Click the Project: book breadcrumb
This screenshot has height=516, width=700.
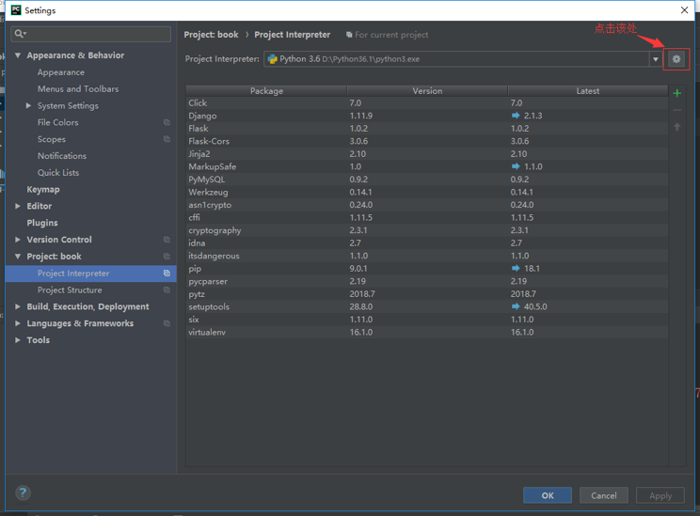tap(211, 35)
